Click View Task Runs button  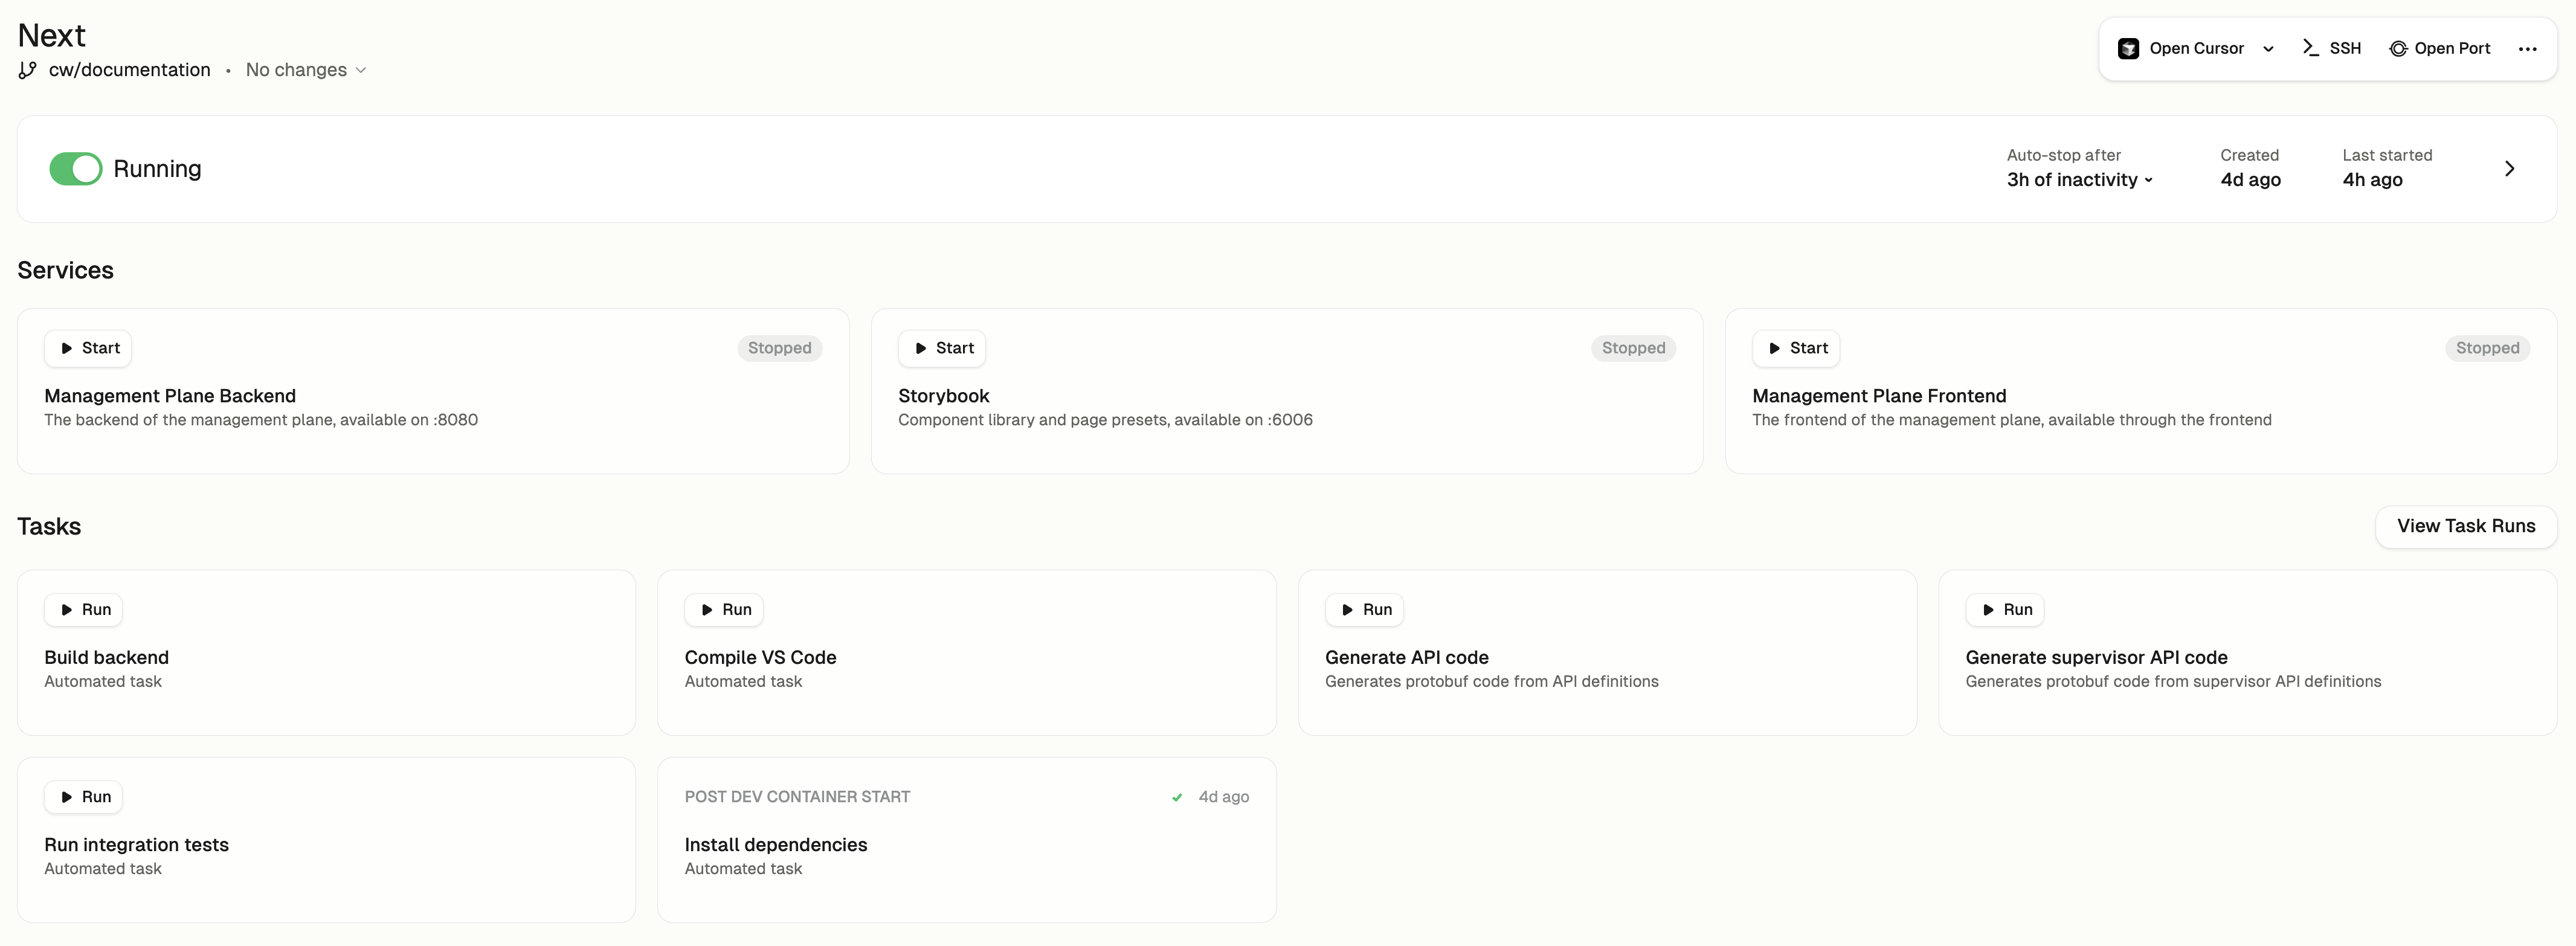[2466, 526]
